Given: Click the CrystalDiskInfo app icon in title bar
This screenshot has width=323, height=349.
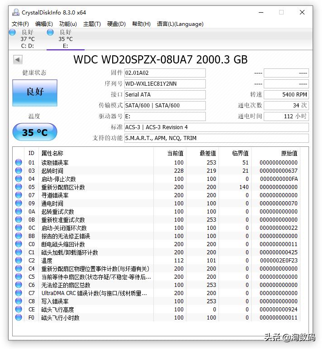Looking at the screenshot, I should 15,12.
